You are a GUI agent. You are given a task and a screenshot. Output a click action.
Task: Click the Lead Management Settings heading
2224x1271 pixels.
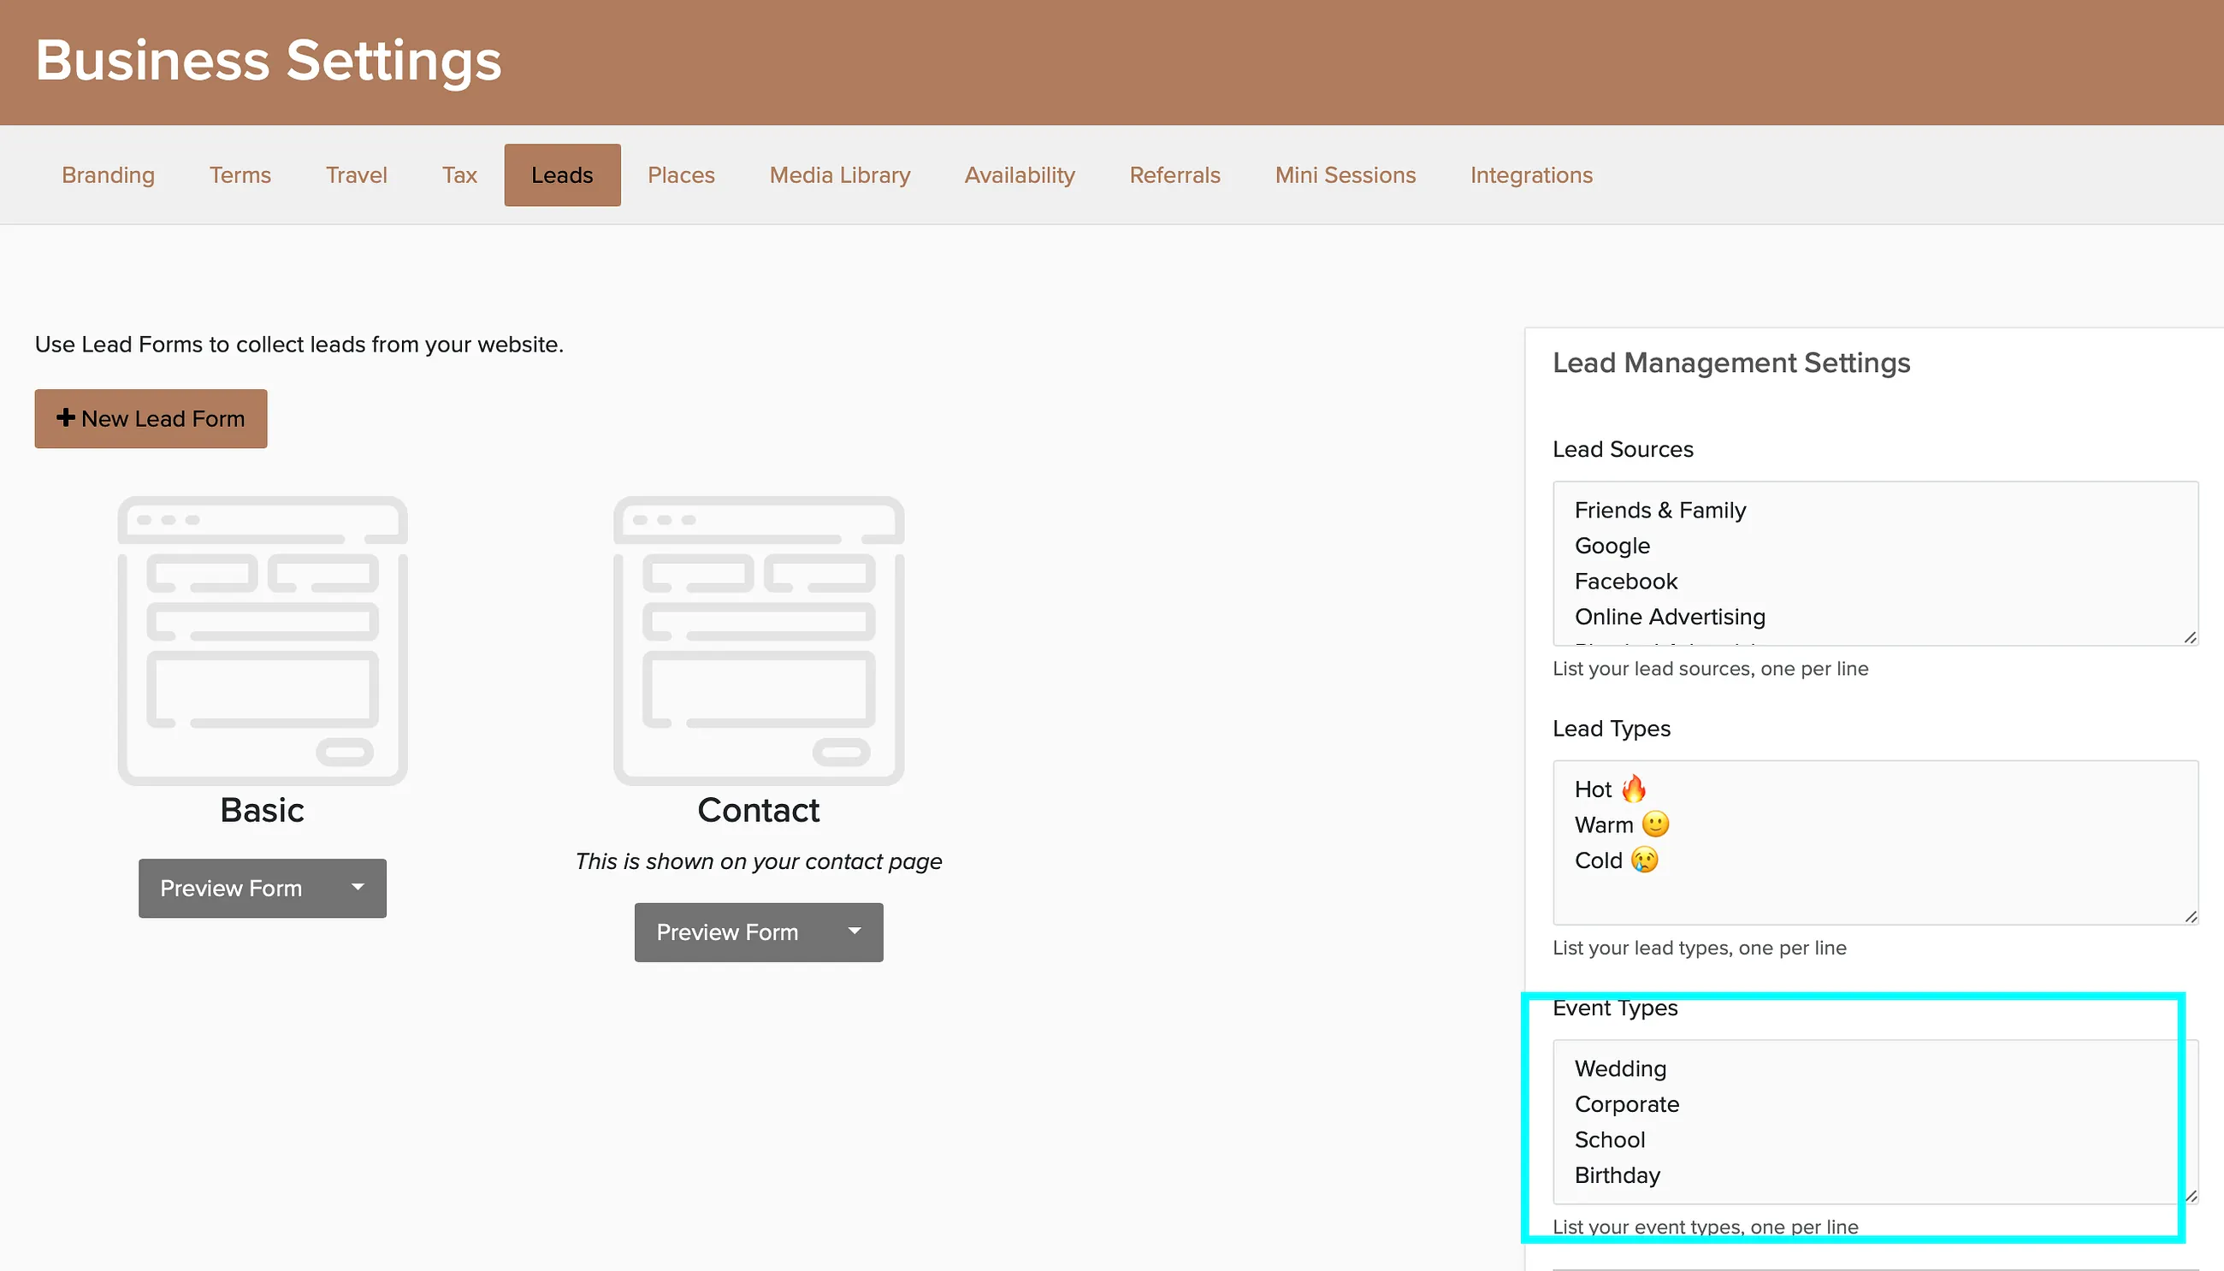(x=1730, y=363)
